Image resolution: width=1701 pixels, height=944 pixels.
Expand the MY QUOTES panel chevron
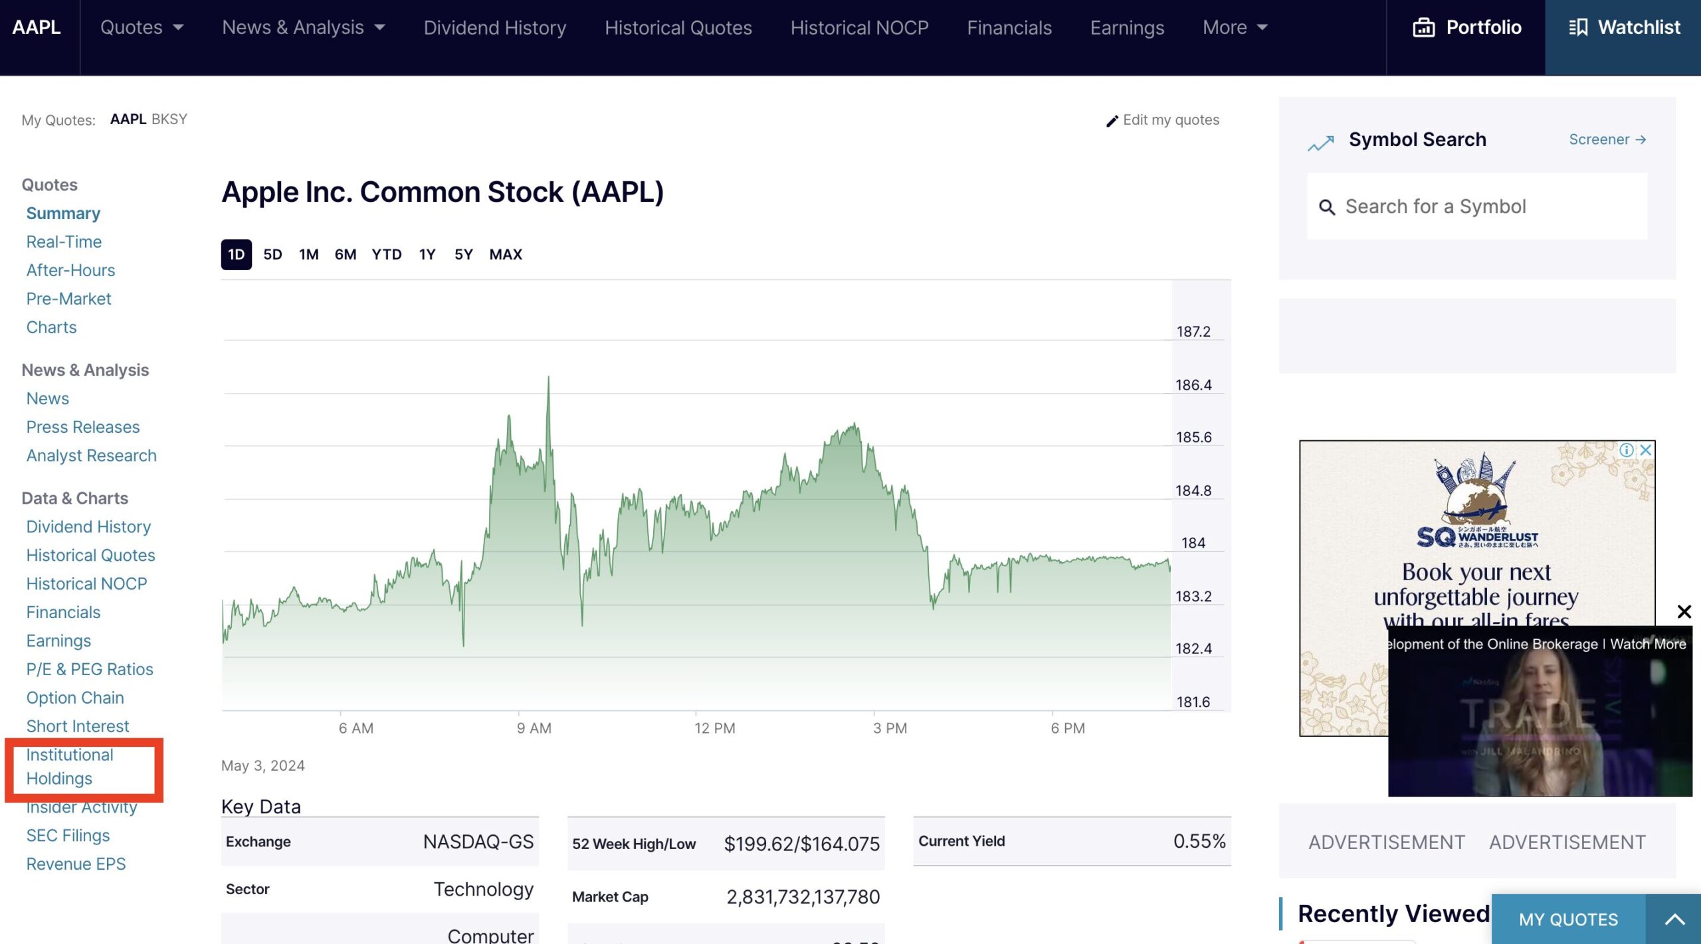[x=1674, y=919]
